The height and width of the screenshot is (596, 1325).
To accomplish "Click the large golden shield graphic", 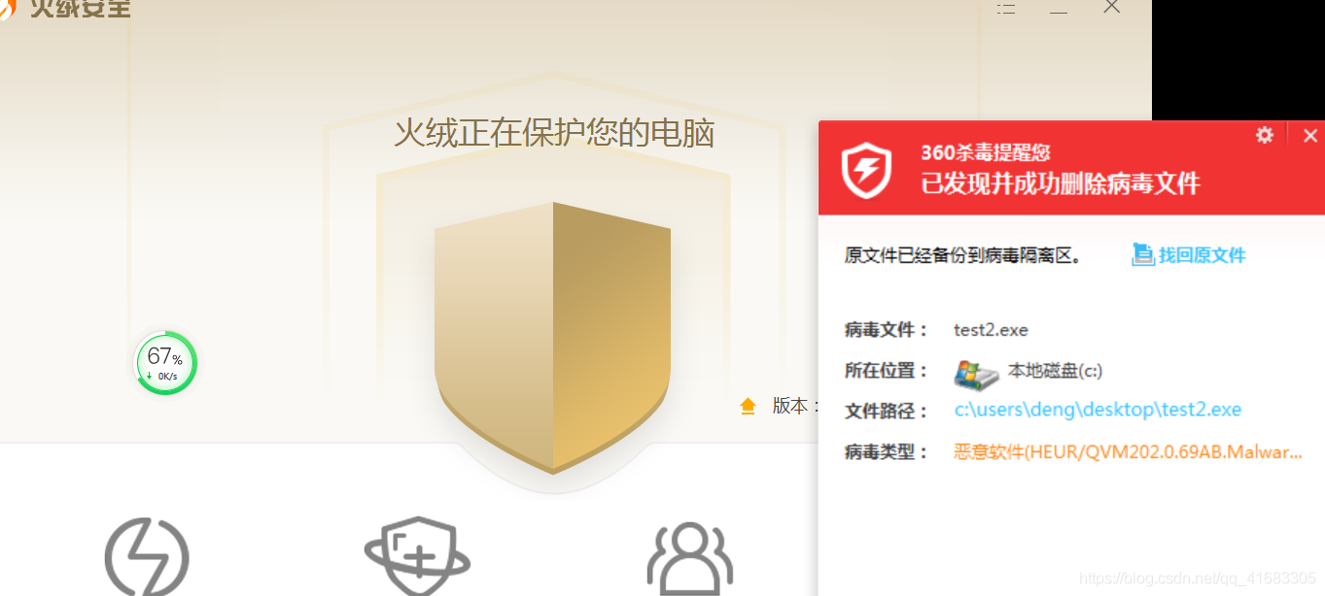I will pyautogui.click(x=552, y=337).
